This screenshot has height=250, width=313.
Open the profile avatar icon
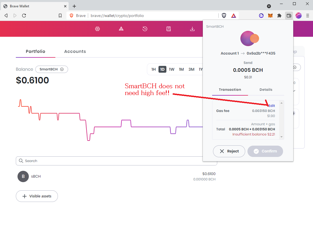(299, 16)
